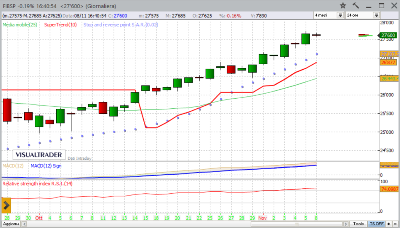Toggle the TS OFF button
The height and width of the screenshot is (228, 400).
point(376,224)
